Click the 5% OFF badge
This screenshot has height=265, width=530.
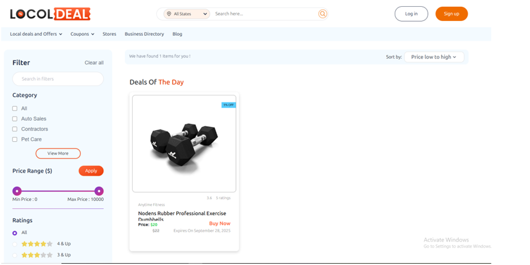[228, 105]
